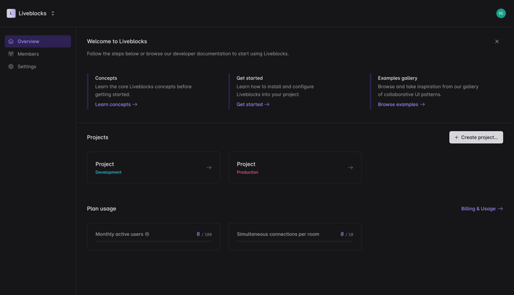The height and width of the screenshot is (295, 514).
Task: Open the Production project card
Action: [x=295, y=168]
